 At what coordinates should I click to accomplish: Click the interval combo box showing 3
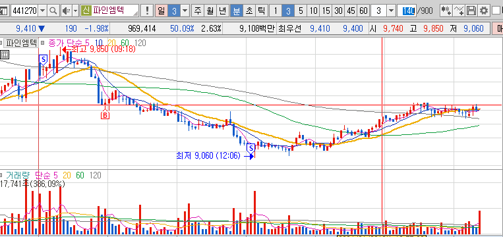click(x=379, y=11)
